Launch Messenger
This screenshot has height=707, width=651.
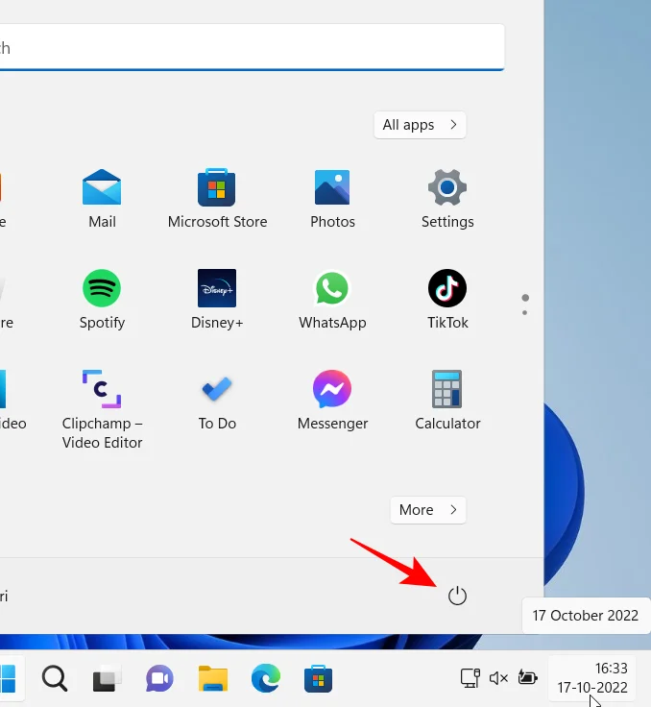(x=332, y=401)
